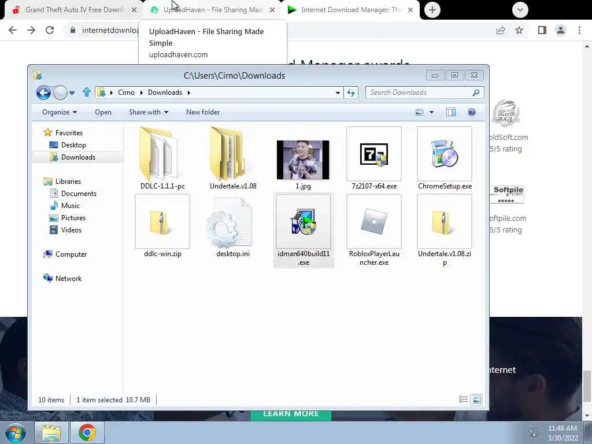Viewport: 592px width, 444px height.
Task: Toggle the preview pane
Action: coord(451,112)
